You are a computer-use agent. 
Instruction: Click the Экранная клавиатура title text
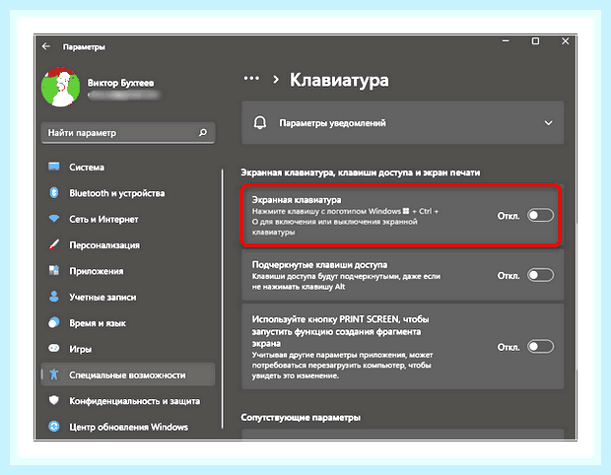[x=297, y=200]
